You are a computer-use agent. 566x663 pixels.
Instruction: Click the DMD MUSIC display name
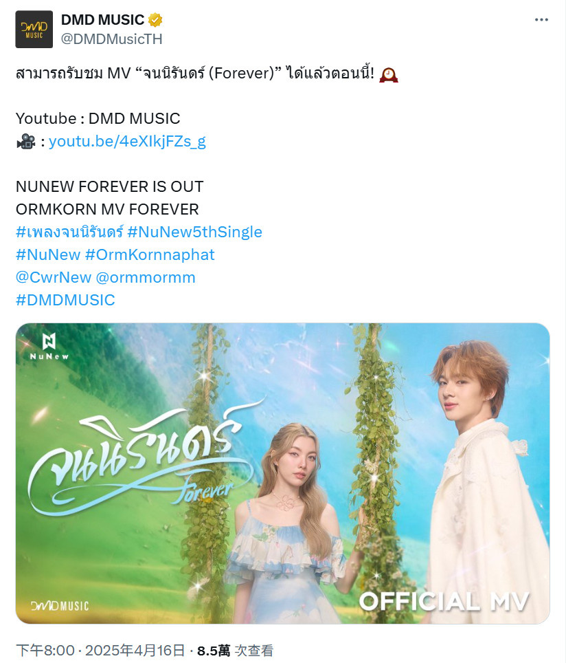point(102,20)
